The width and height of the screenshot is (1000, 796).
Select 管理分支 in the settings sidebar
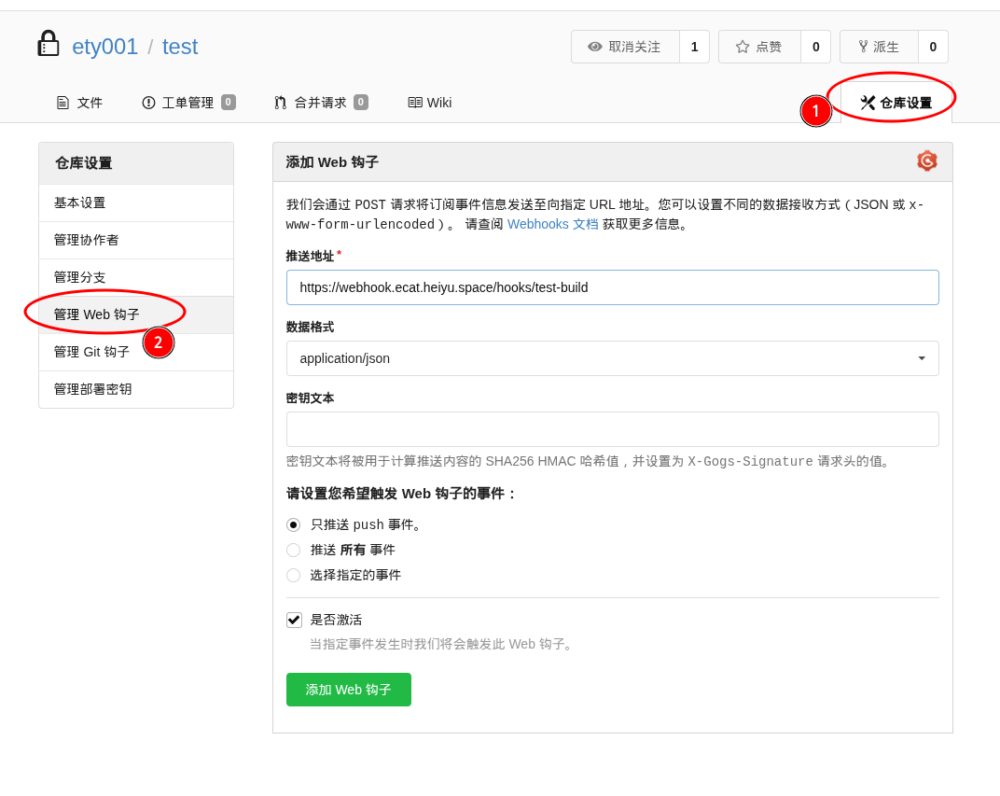[136, 277]
